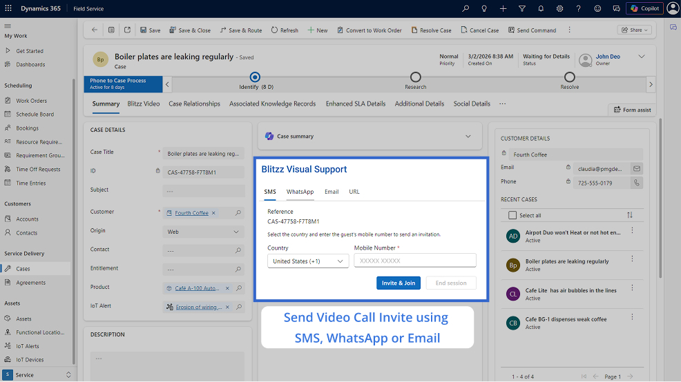The image size is (681, 382).
Task: Click the smiley feedback icon
Action: click(597, 8)
